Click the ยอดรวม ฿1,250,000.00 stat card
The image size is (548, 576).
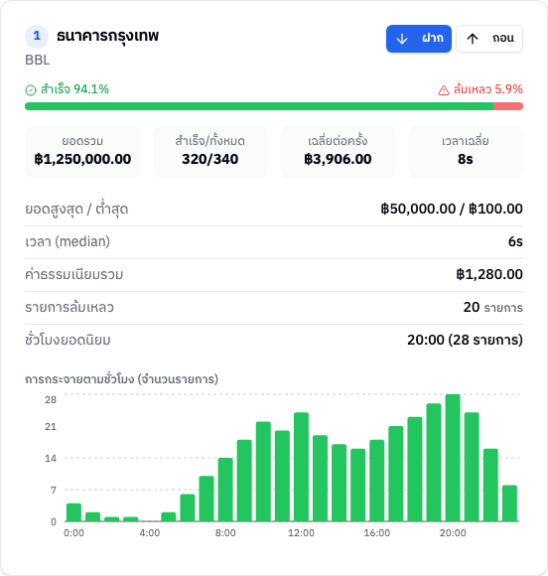tap(82, 152)
